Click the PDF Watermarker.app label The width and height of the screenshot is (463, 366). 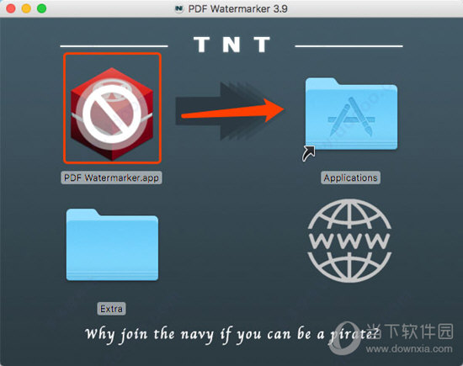point(111,178)
